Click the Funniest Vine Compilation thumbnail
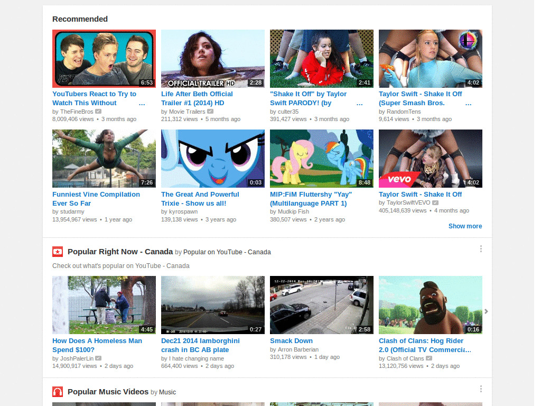This screenshot has height=406, width=541. (104, 159)
